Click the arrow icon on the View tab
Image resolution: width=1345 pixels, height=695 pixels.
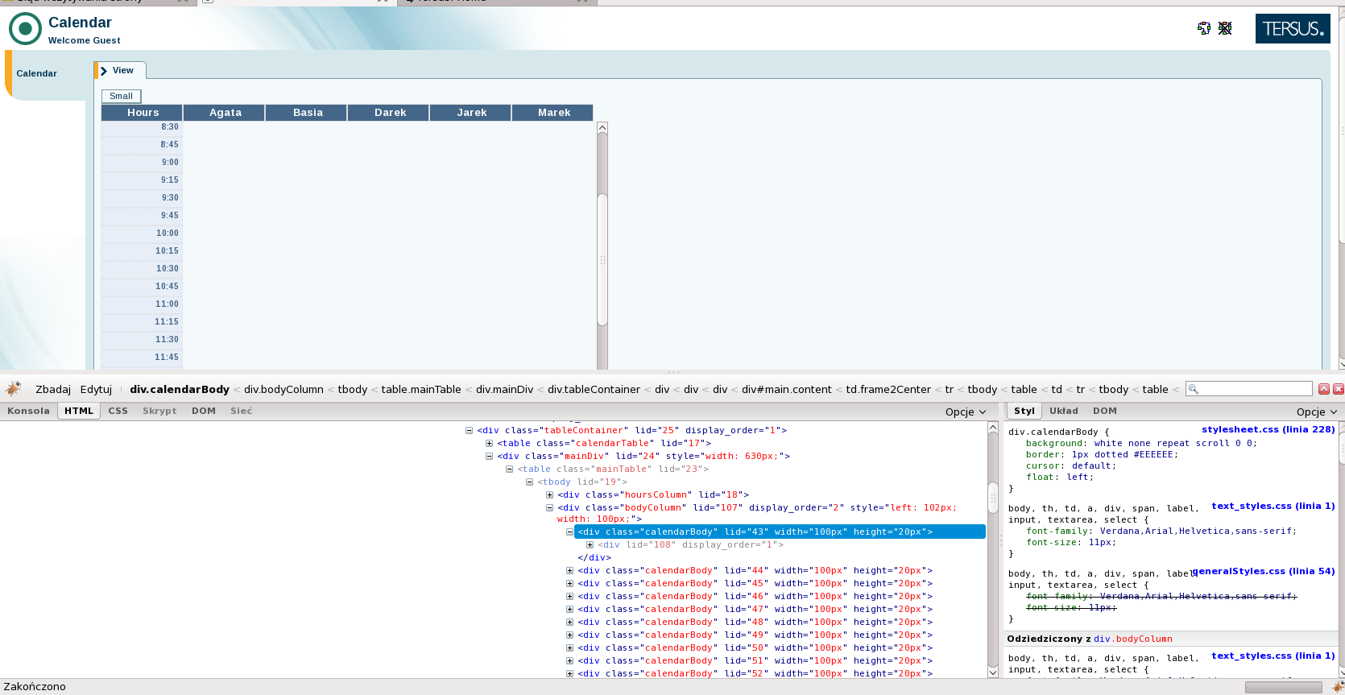(104, 71)
